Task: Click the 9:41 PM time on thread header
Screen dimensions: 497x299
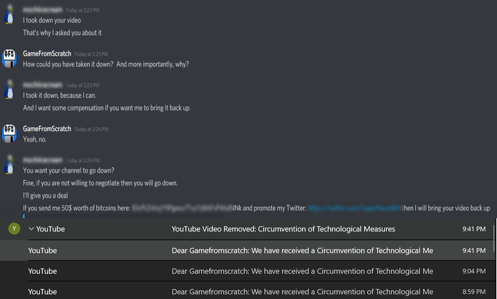Action: point(474,229)
